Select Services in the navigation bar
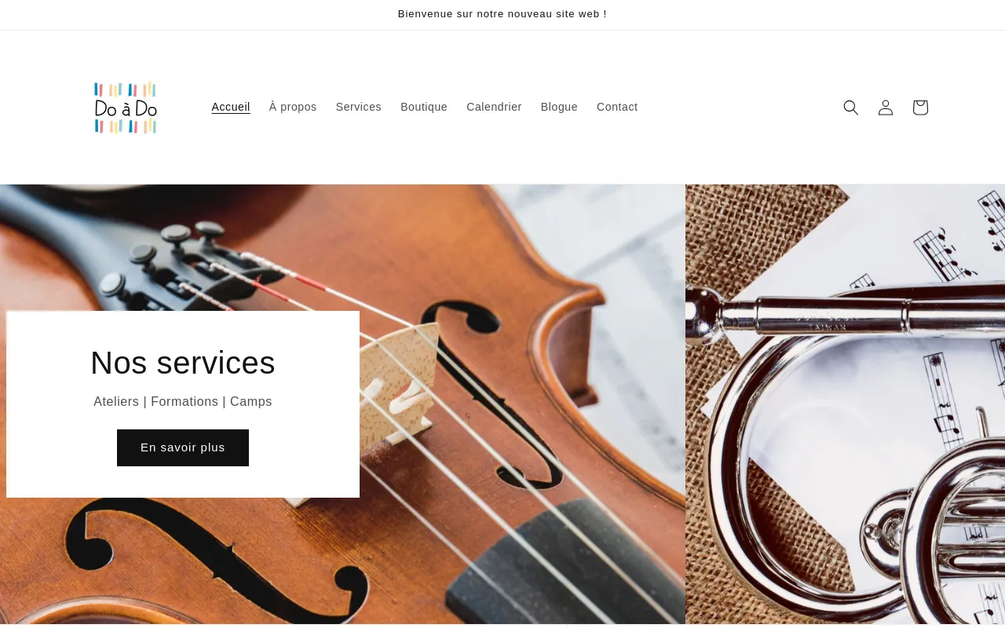Image resolution: width=1005 pixels, height=628 pixels. 359,107
